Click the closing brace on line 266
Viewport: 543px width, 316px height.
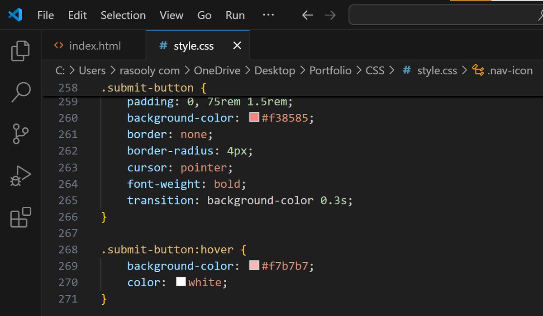[104, 217]
